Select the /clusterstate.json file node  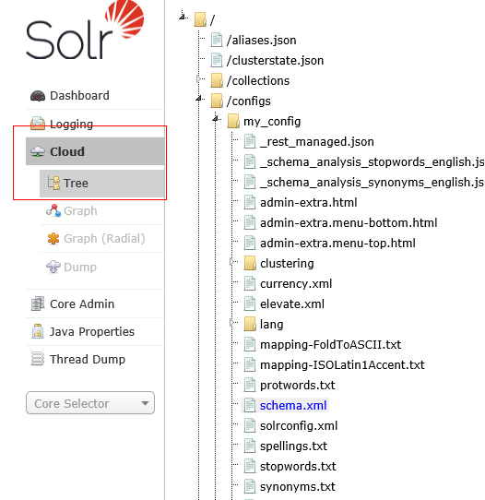(275, 61)
